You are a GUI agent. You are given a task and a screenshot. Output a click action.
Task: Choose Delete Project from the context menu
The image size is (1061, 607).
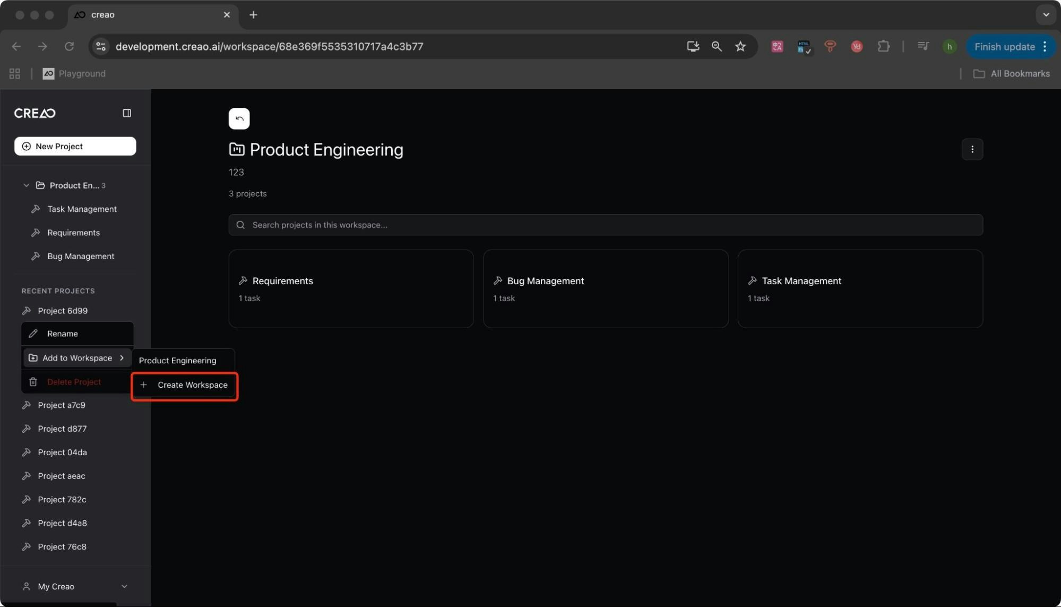[74, 381]
